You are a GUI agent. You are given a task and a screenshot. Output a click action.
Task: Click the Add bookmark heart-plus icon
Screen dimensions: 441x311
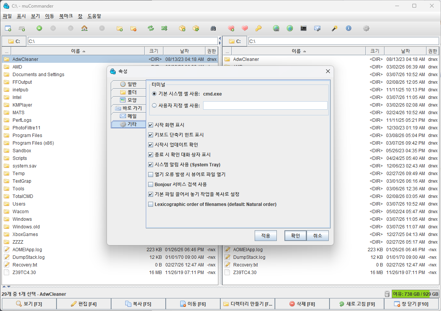click(231, 28)
